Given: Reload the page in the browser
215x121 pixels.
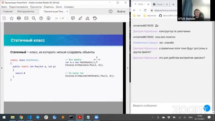Looking at the screenshot, I should [145, 10].
